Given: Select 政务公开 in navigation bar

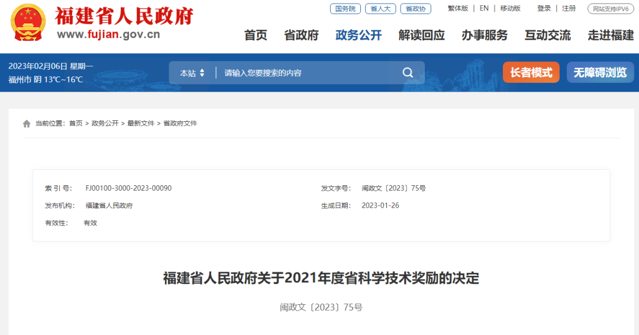Looking at the screenshot, I should (359, 36).
